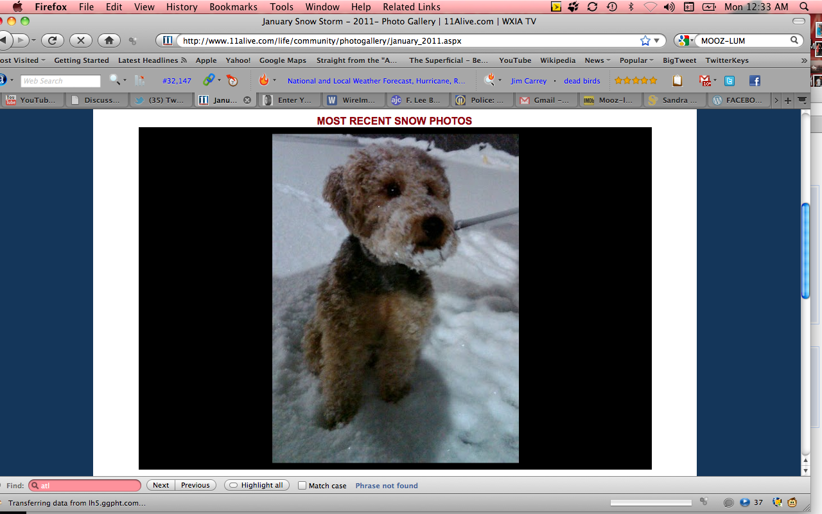The image size is (822, 514).
Task: Open the Google search engine dropdown
Action: 685,40
